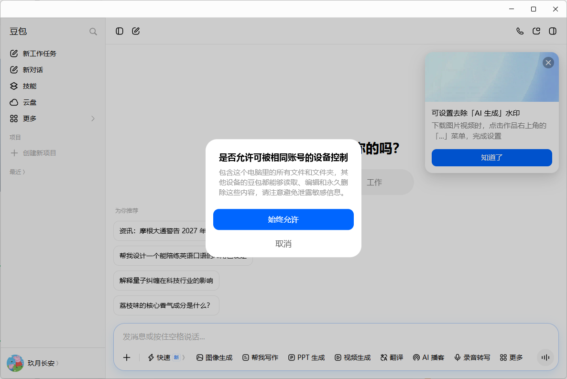Click 录音转写 tool
Image resolution: width=567 pixels, height=379 pixels.
(x=472, y=357)
